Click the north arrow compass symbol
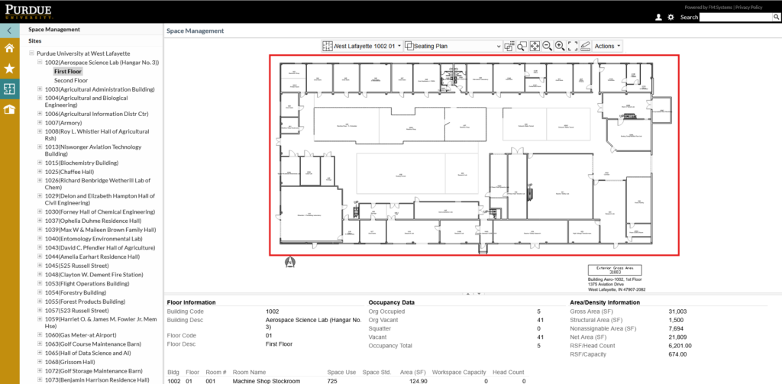Screen dimensions: 782x384 pyautogui.click(x=289, y=261)
